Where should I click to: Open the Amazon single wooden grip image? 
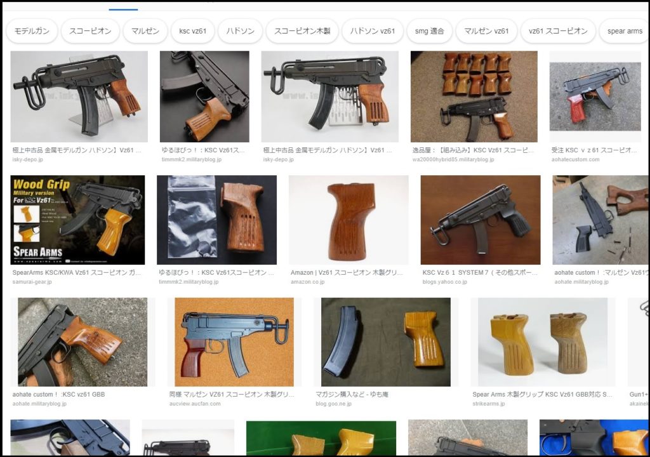[x=348, y=220]
